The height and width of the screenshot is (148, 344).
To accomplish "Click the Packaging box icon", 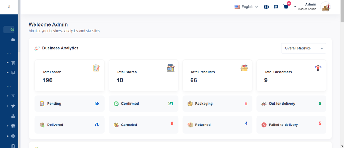I will (190, 104).
